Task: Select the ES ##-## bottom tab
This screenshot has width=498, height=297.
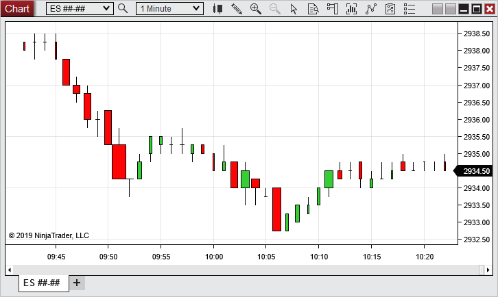Action: pyautogui.click(x=42, y=283)
